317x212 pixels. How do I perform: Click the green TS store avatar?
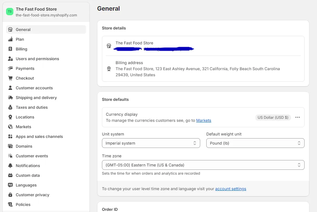[10, 12]
